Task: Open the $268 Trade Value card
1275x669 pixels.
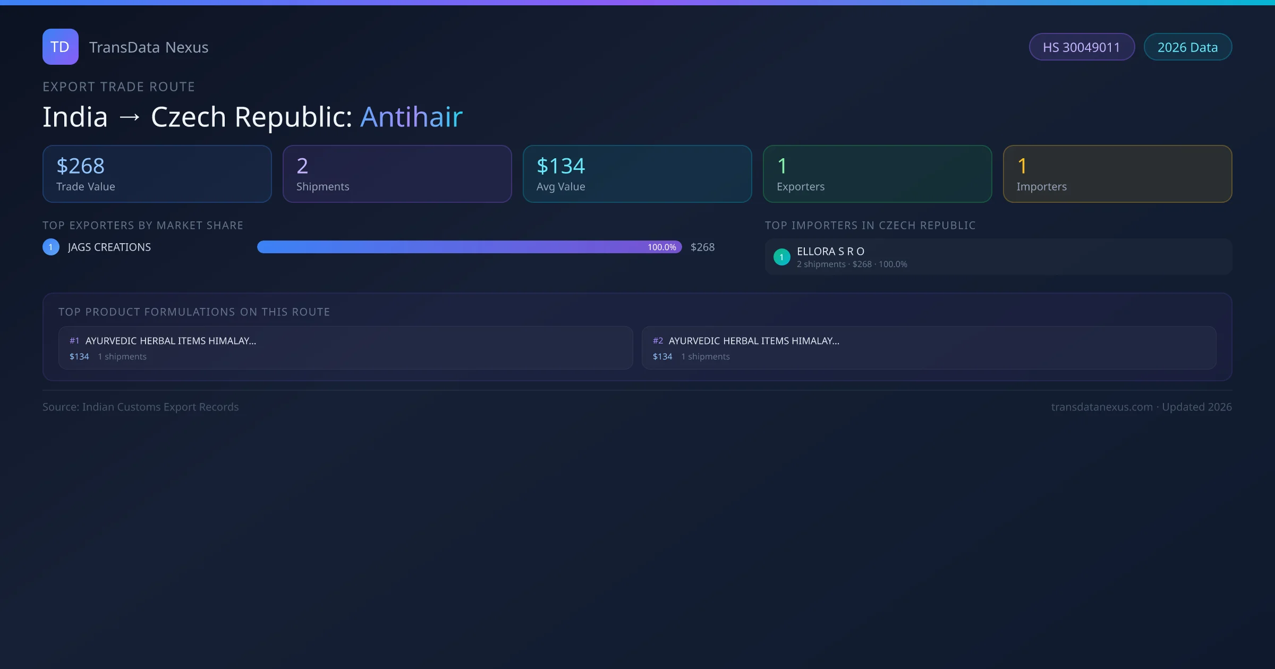Action: point(157,174)
